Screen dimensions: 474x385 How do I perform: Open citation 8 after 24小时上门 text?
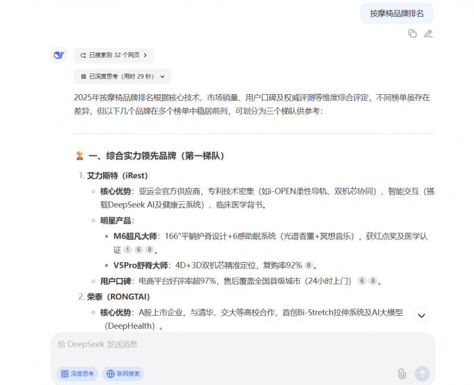(x=372, y=280)
